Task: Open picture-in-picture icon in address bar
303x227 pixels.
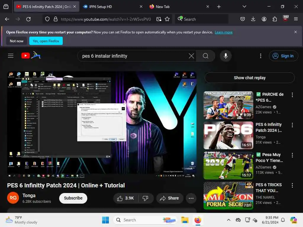Action: (x=159, y=19)
